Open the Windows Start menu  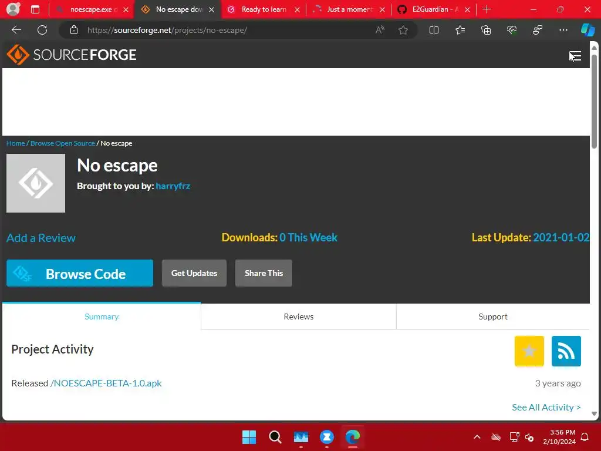tap(249, 437)
